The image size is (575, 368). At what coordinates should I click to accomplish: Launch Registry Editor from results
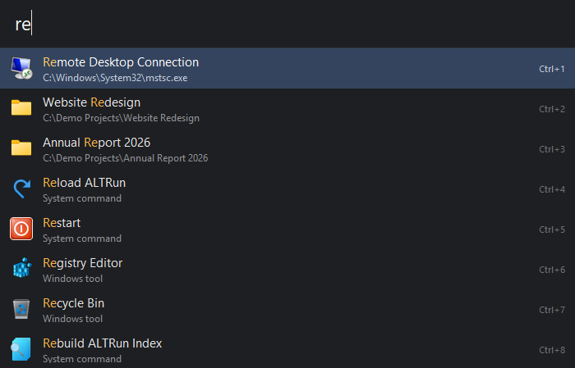pos(287,269)
